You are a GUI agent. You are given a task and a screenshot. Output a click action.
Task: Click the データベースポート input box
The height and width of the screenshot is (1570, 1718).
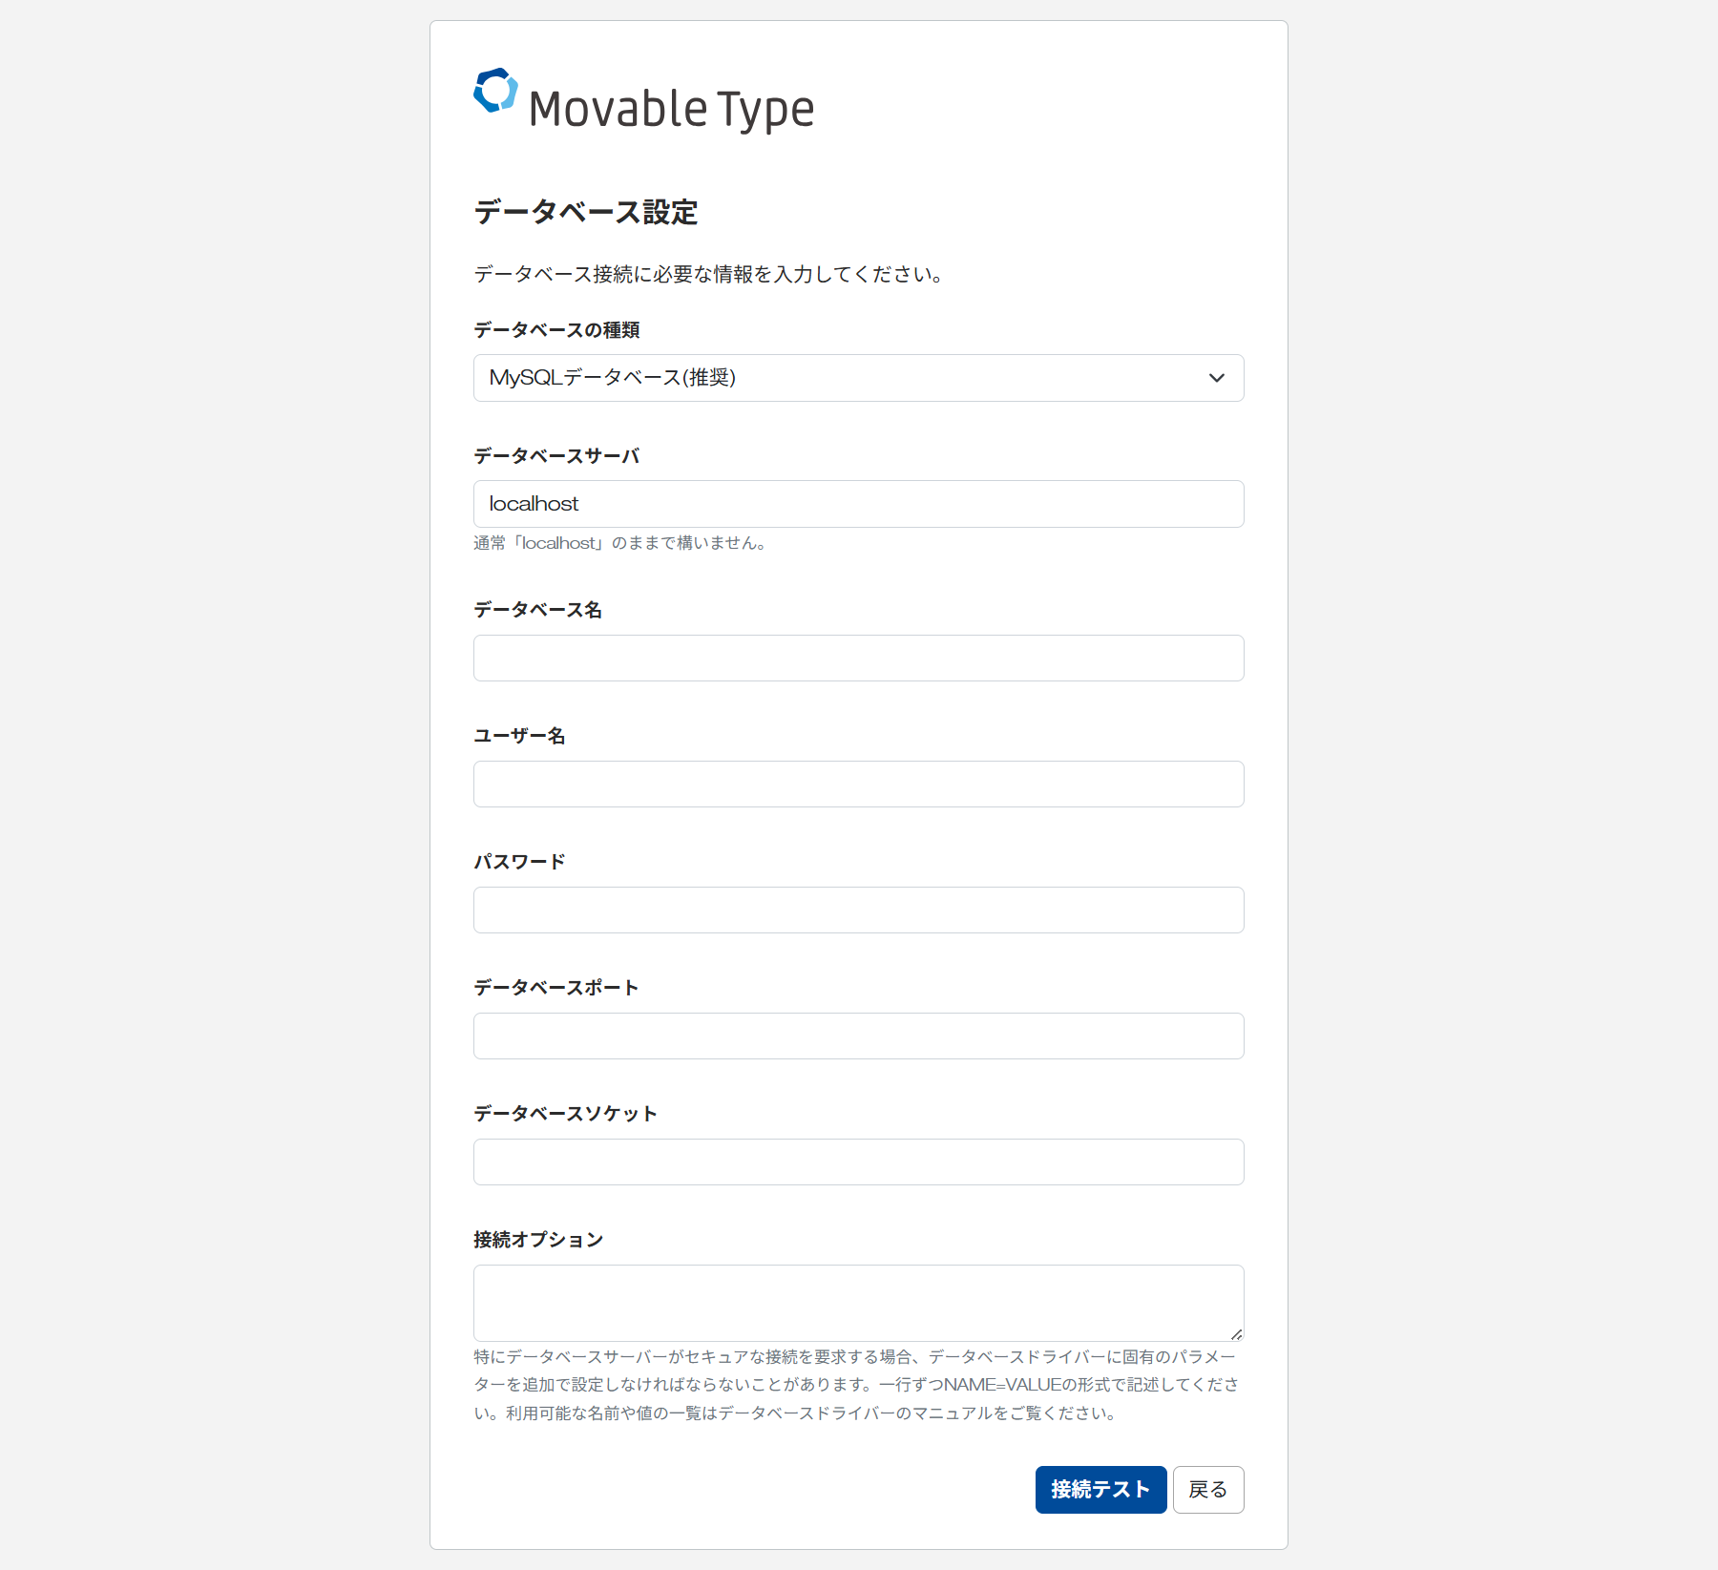click(858, 1036)
